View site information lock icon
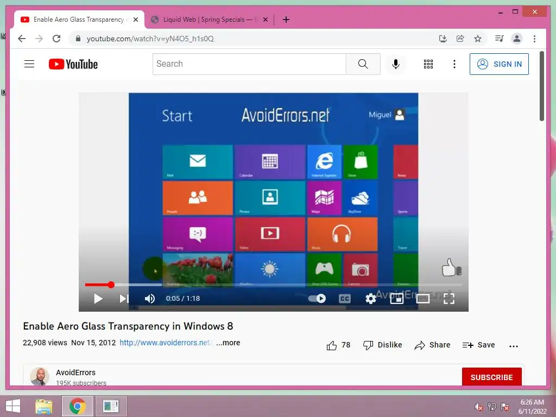 [78, 39]
